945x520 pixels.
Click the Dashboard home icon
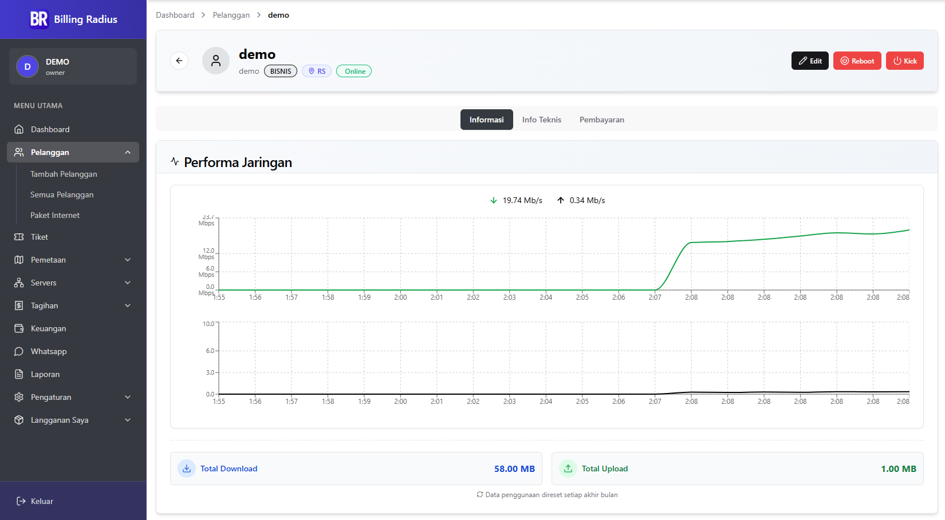click(19, 129)
